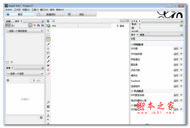Viewport: 190px width, 128px height.
Task: Run the 平均加权度 statistic
Action: pyautogui.click(x=176, y=54)
